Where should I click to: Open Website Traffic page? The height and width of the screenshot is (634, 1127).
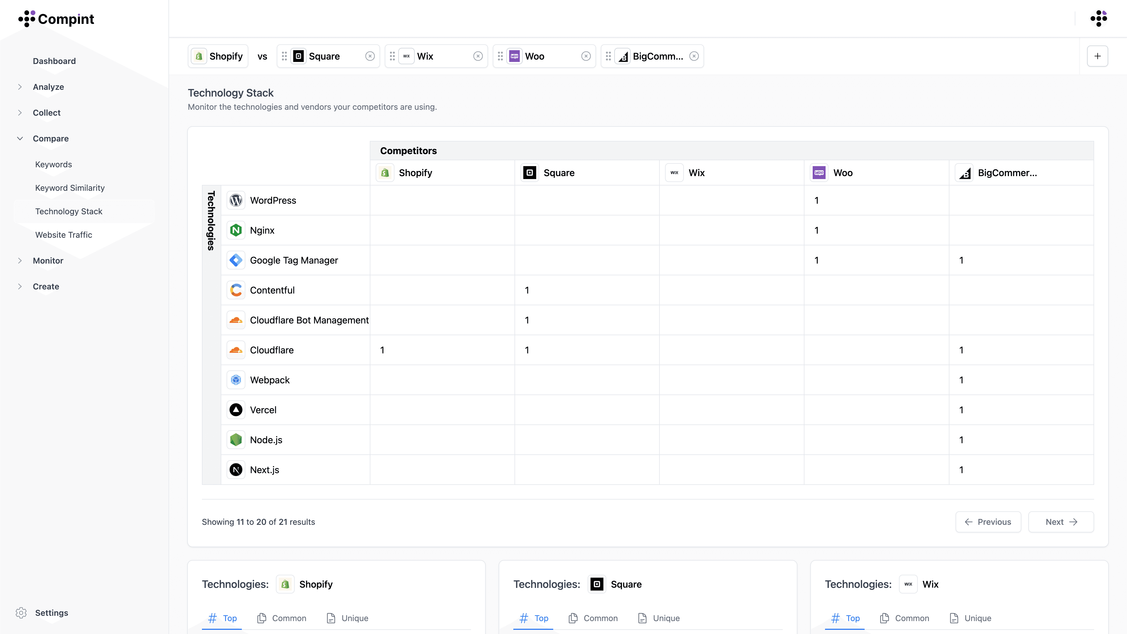point(63,235)
